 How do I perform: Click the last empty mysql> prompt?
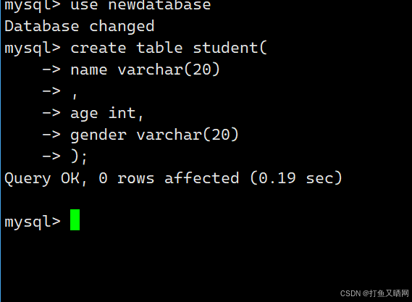tap(33, 222)
